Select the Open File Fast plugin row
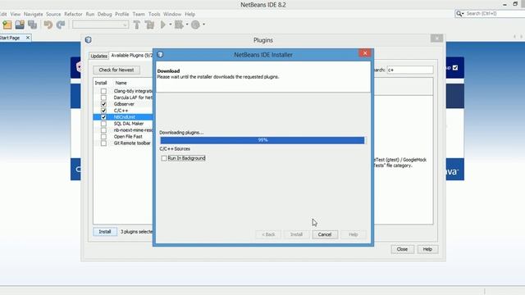The height and width of the screenshot is (295, 525). click(x=123, y=137)
